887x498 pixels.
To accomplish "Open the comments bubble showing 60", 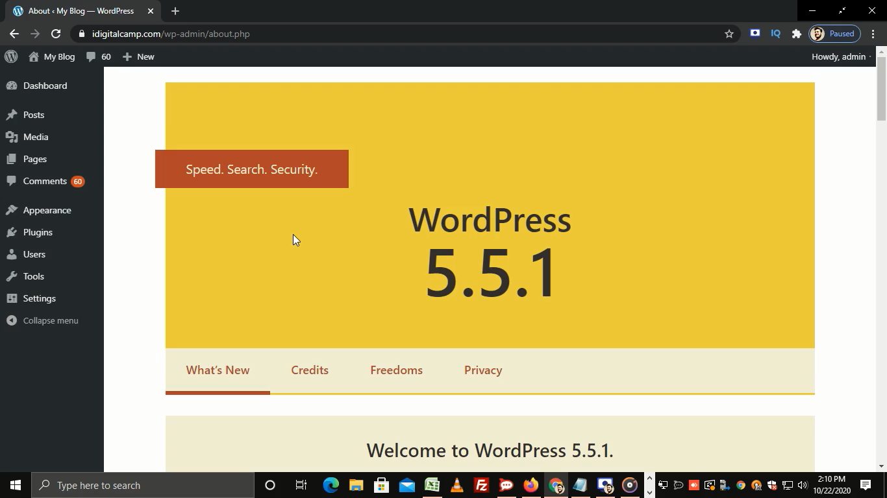I will 99,56.
